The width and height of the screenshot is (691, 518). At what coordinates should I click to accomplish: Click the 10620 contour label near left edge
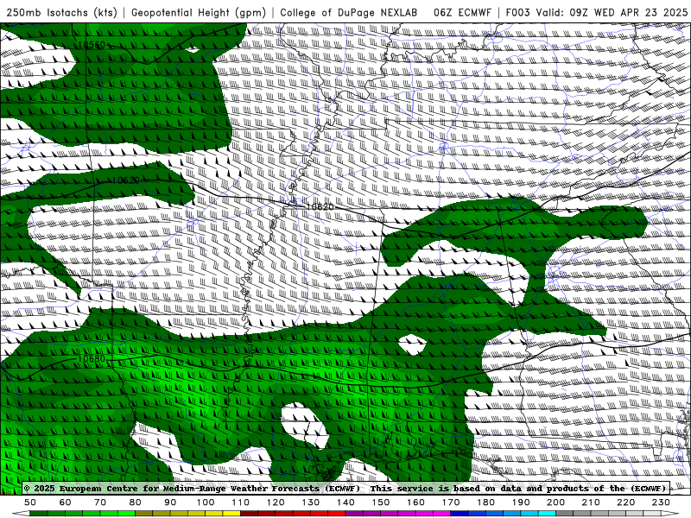coord(125,180)
